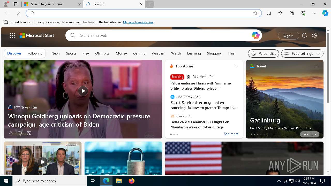Go to second Top stories page dot

174,134
